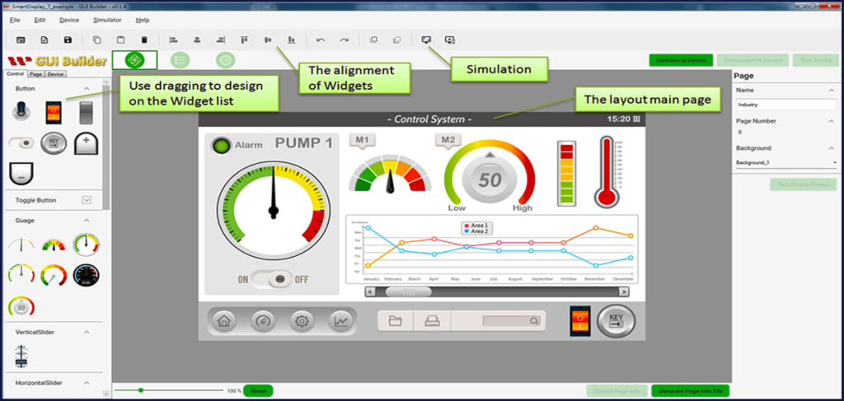Select the green widget design mode icon

point(134,59)
